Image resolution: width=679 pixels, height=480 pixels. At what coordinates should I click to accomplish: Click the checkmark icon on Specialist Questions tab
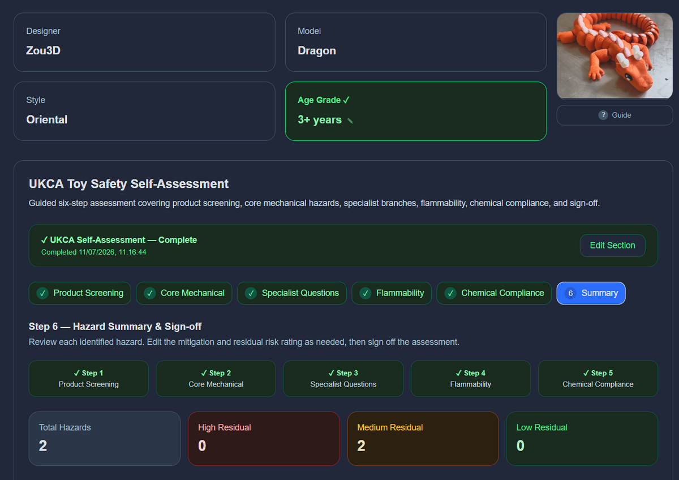tap(251, 293)
